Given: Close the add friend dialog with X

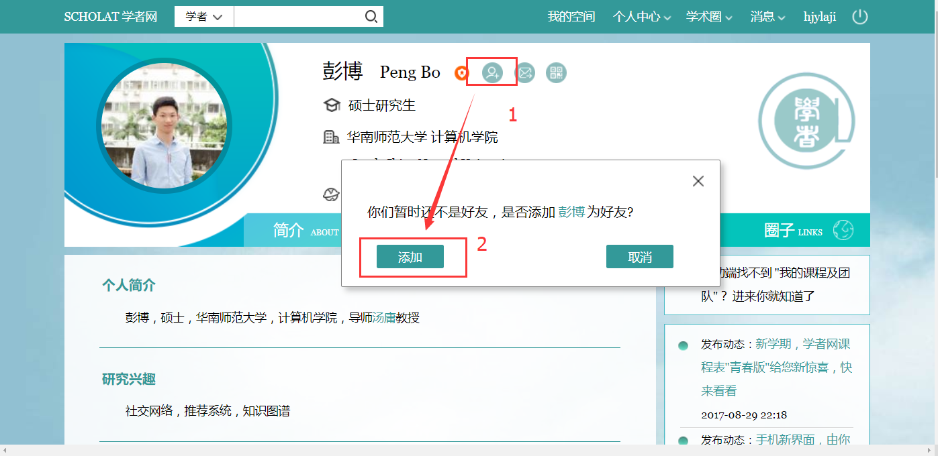Looking at the screenshot, I should (x=698, y=181).
